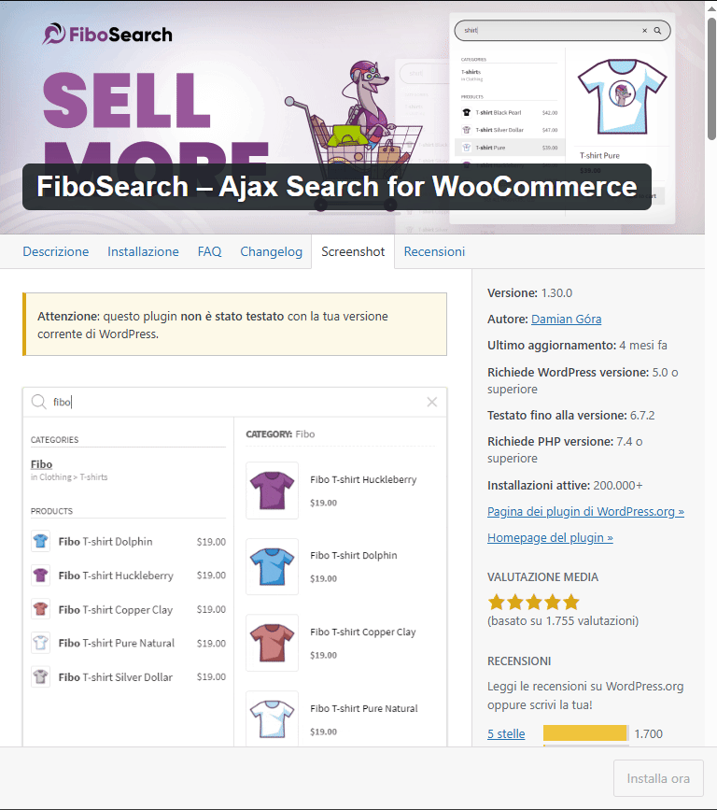Click the 5 stelle rating bar
The width and height of the screenshot is (717, 810).
585,733
